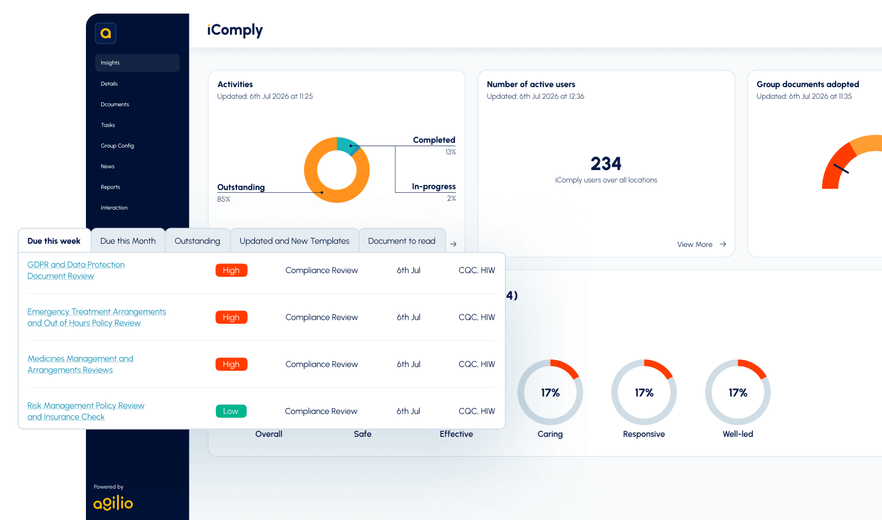Click the Group documents adopted gauge

851,162
